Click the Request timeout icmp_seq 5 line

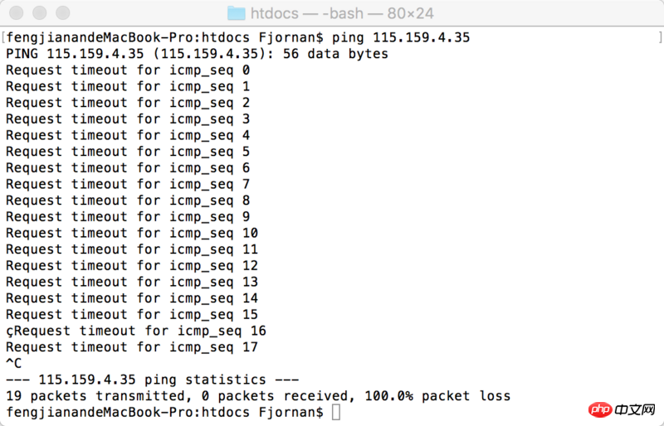click(128, 152)
